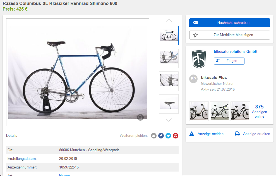Image resolution: width=276 pixels, height=176 pixels.
Task: Open seller's e-bike listing thumbnail
Action: 199,111
